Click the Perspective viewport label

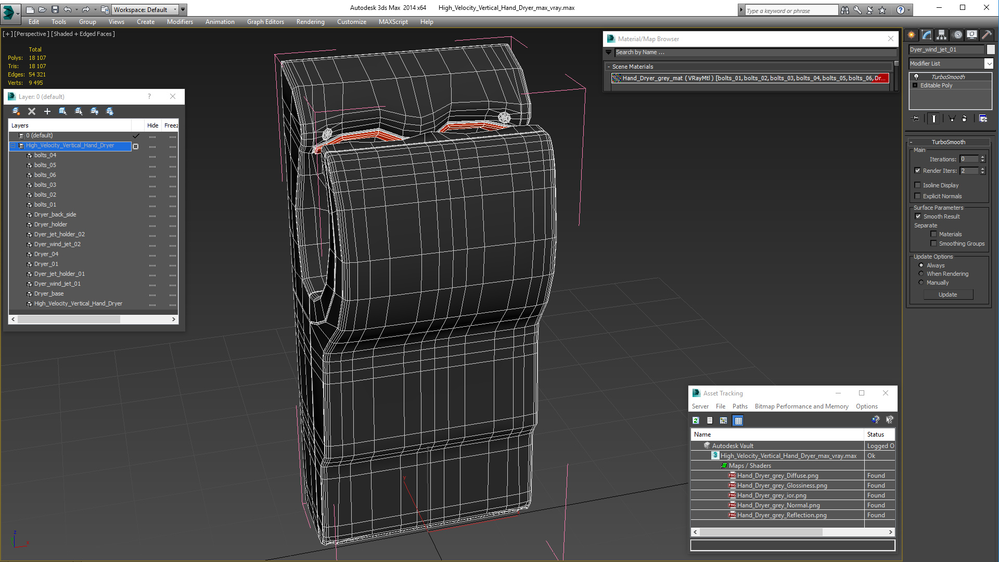point(32,34)
